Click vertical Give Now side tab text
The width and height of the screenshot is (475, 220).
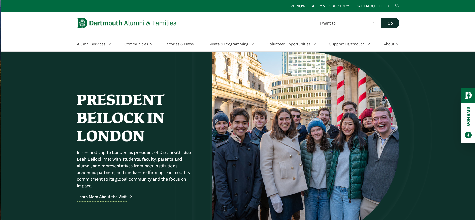[x=468, y=116]
